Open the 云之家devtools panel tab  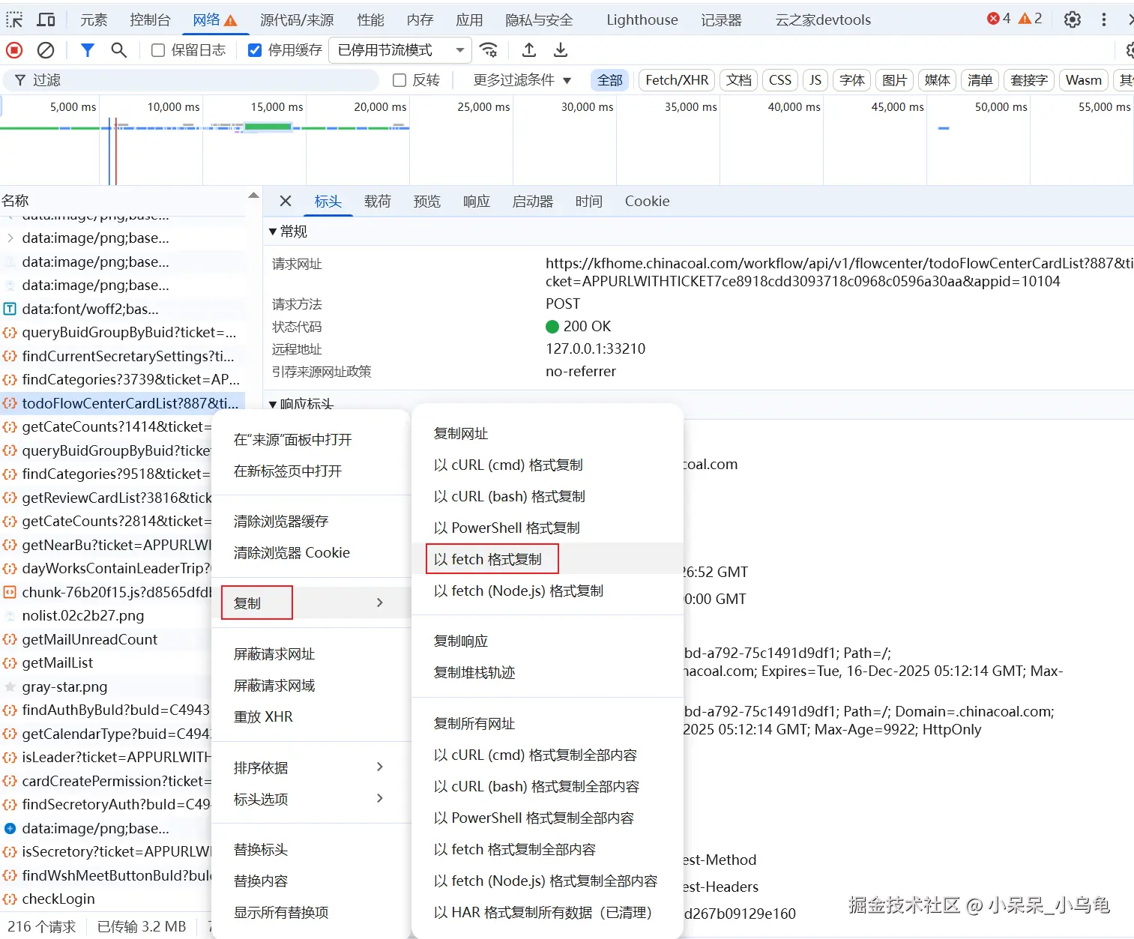coord(823,19)
